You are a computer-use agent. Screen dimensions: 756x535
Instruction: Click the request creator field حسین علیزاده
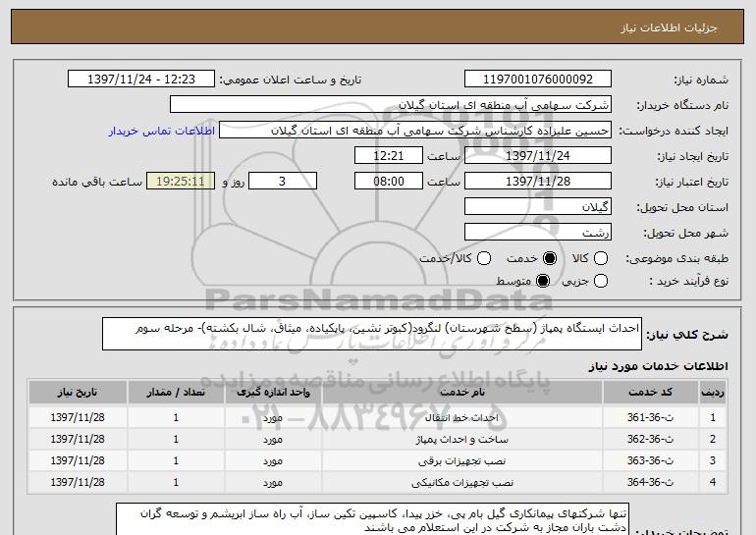pyautogui.click(x=415, y=131)
